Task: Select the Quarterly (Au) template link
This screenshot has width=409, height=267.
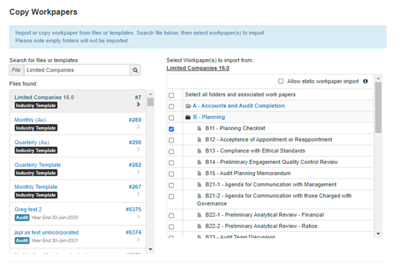Action: (32, 142)
